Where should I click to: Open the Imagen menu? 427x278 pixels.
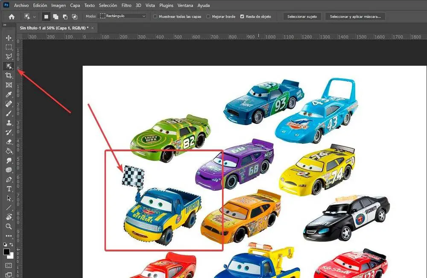click(58, 6)
